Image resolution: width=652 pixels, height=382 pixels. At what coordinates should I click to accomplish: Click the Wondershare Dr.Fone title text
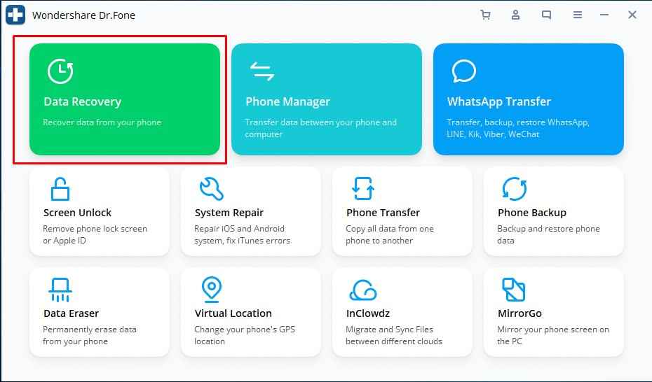click(x=83, y=15)
